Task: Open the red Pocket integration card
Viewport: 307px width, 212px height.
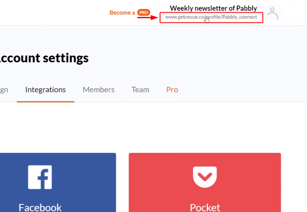Action: coord(205,182)
